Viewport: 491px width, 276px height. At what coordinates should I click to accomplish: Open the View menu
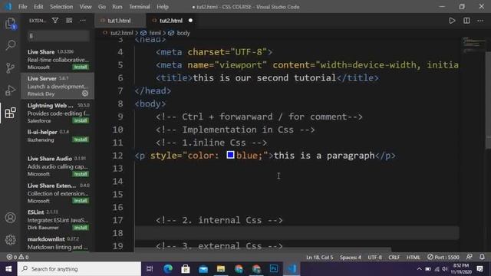85,7
